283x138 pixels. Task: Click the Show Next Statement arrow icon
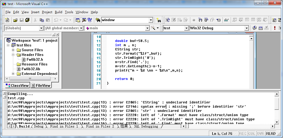click(x=194, y=20)
